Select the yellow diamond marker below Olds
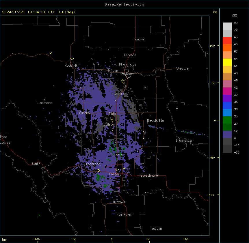Screen dimensions: 249x243 click(112, 120)
